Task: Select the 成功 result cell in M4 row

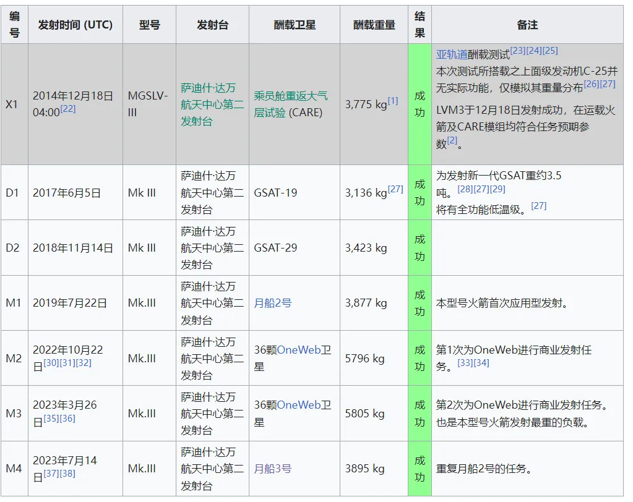Action: tap(420, 469)
